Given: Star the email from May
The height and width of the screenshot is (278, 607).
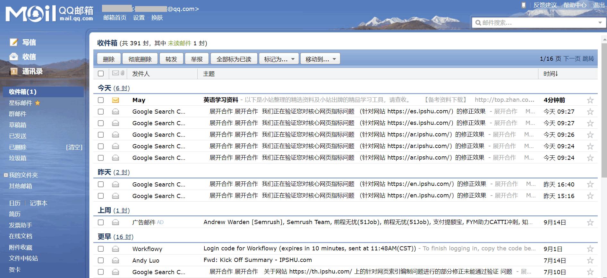Looking at the screenshot, I should tap(590, 100).
